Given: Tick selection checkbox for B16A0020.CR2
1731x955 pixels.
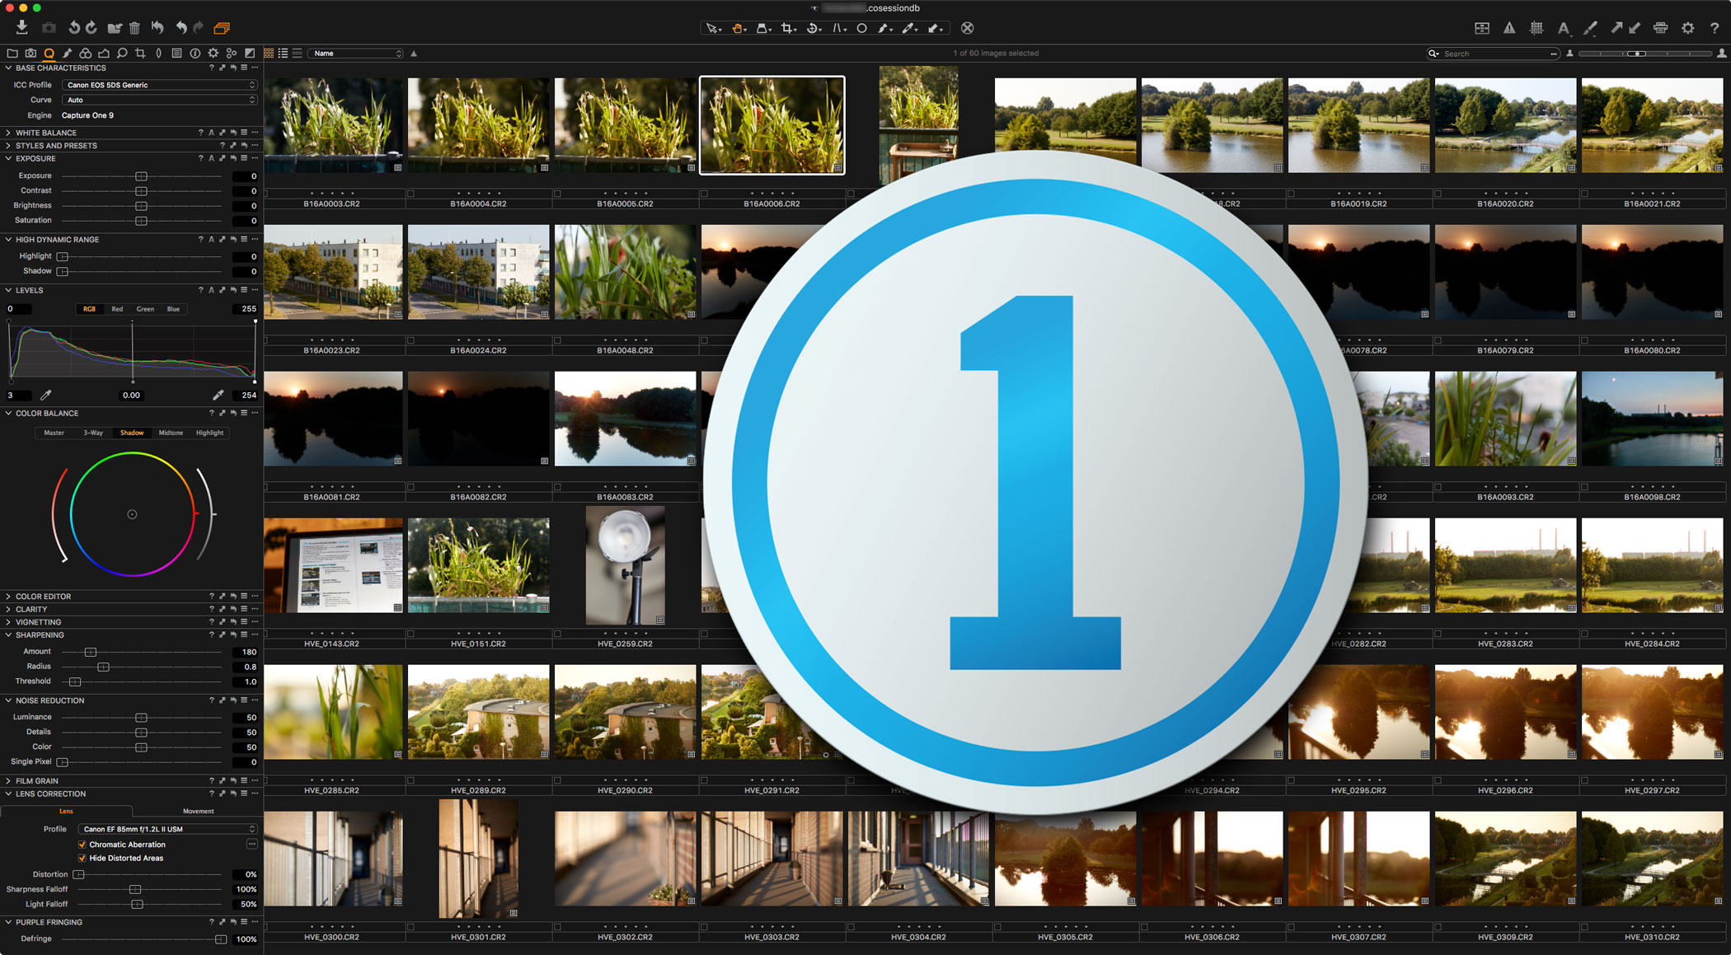Looking at the screenshot, I should (x=1438, y=194).
